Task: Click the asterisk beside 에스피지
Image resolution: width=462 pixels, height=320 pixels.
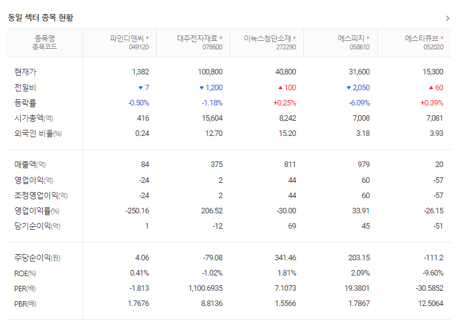Action: [368, 38]
